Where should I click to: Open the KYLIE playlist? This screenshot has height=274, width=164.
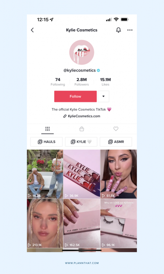(x=81, y=142)
